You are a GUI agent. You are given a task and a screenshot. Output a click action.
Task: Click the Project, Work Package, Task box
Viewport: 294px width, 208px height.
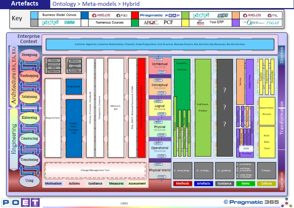[74, 128]
